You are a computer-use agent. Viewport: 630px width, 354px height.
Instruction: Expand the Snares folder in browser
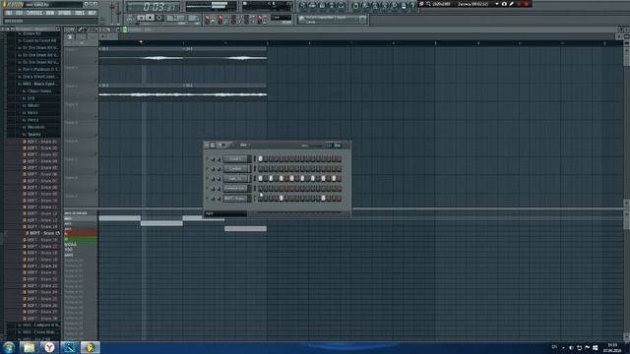coord(34,135)
